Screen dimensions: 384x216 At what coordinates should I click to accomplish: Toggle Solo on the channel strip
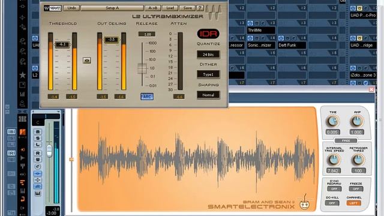pos(37,138)
